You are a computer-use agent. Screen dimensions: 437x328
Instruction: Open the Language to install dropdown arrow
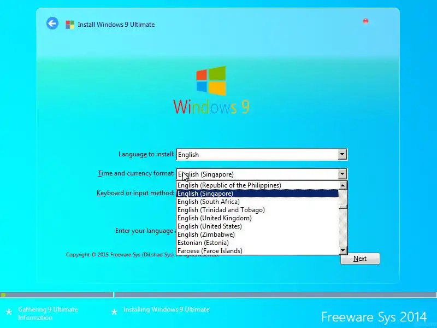(342, 154)
